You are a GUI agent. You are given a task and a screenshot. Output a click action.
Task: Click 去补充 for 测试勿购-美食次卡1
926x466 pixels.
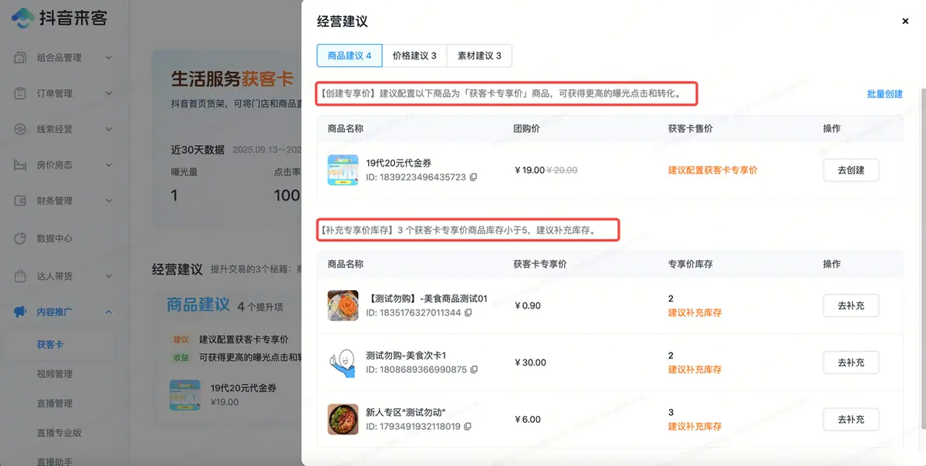coord(851,363)
